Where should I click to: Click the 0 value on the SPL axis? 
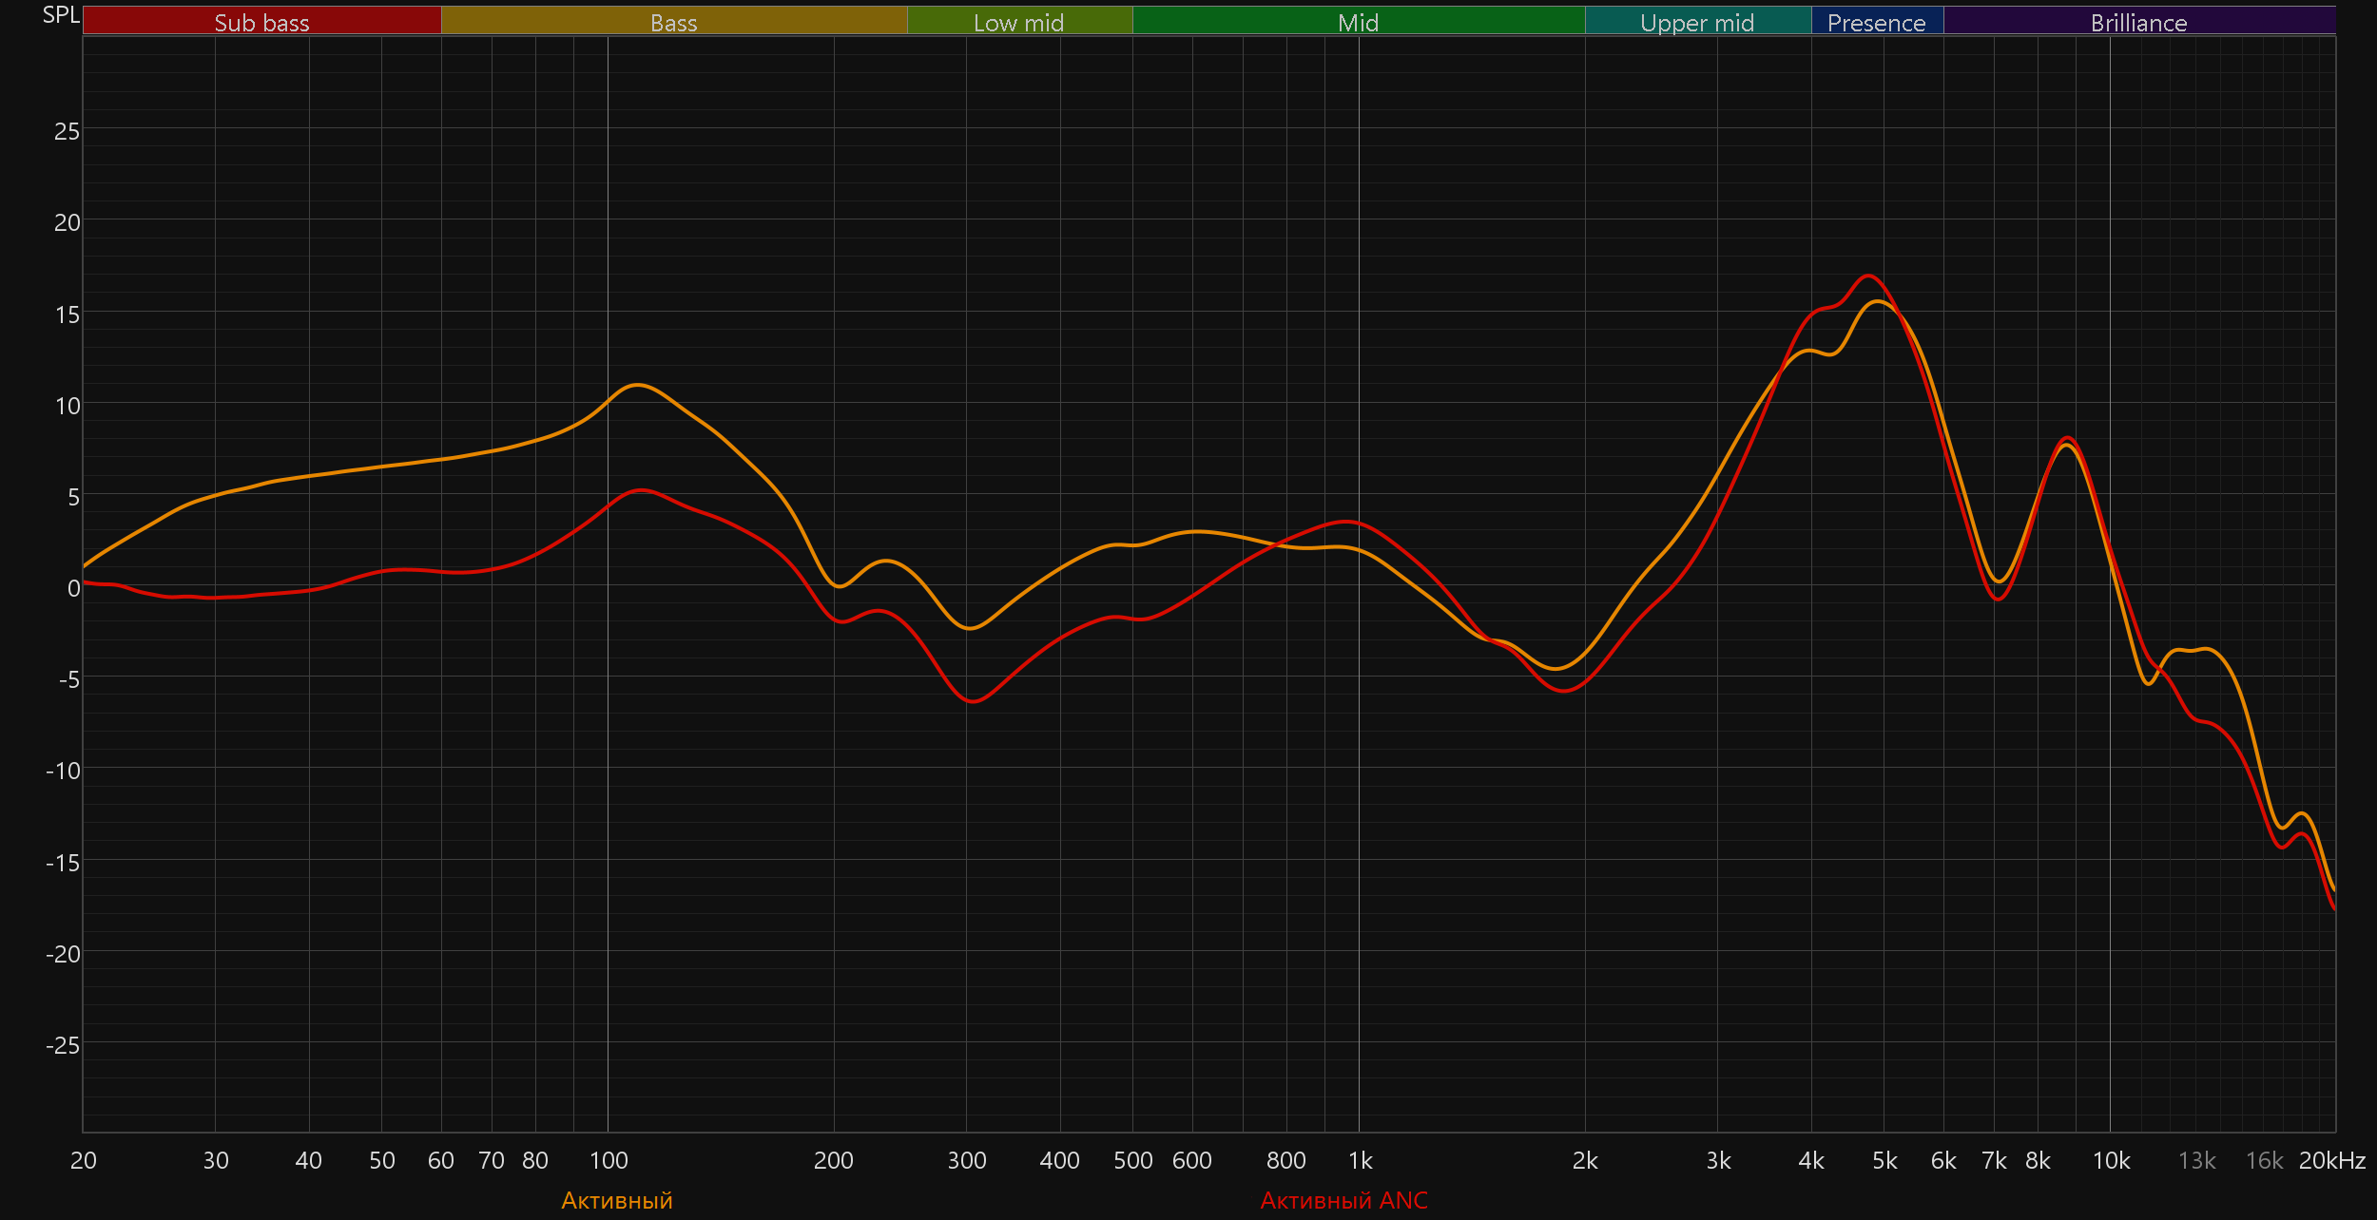(73, 588)
